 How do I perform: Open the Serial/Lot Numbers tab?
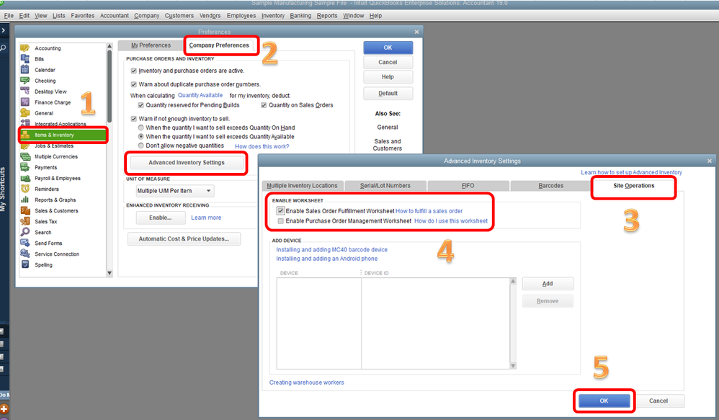[385, 186]
